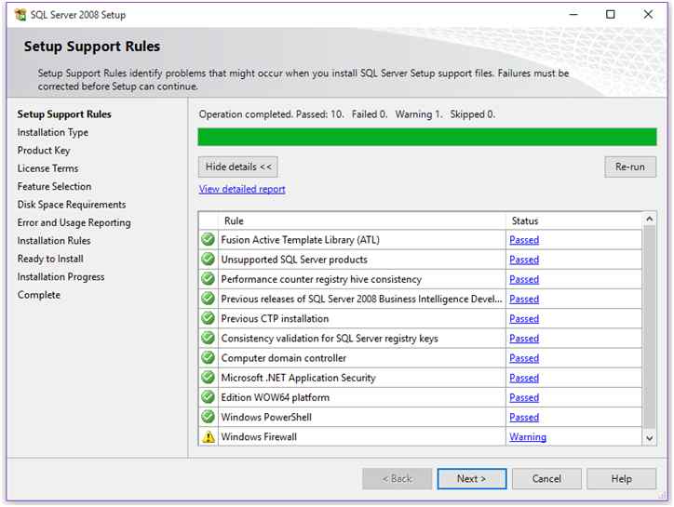
Task: Open Passed link for Windows PowerShell
Action: (524, 417)
